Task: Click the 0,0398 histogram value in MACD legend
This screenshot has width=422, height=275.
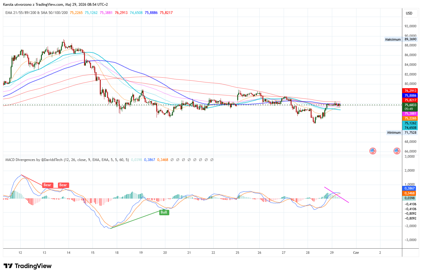Action: (137, 160)
